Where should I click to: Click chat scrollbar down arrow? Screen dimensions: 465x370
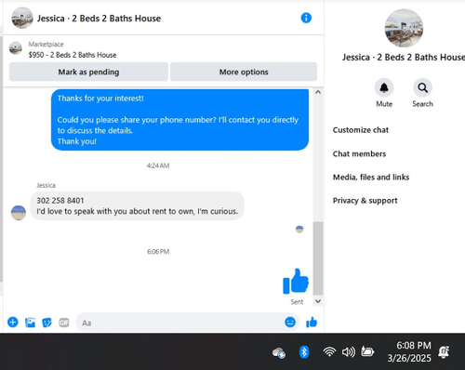pyautogui.click(x=318, y=301)
